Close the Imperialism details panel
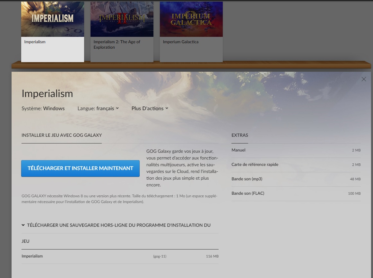 [364, 79]
